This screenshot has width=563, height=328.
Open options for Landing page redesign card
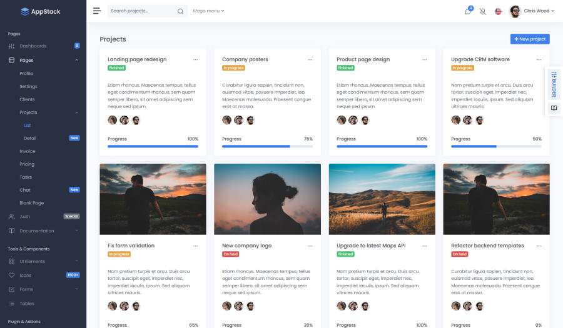pyautogui.click(x=195, y=59)
